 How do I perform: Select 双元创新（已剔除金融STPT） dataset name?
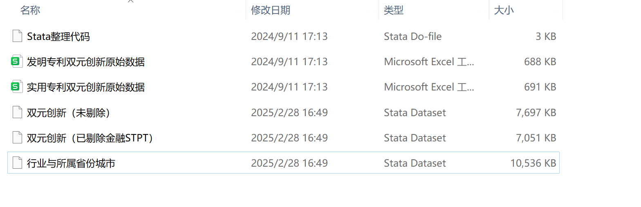pyautogui.click(x=90, y=138)
